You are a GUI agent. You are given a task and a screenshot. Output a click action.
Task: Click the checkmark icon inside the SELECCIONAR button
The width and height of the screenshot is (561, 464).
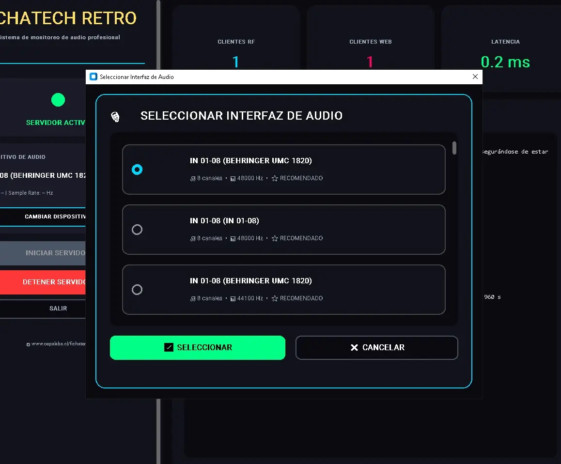click(169, 347)
